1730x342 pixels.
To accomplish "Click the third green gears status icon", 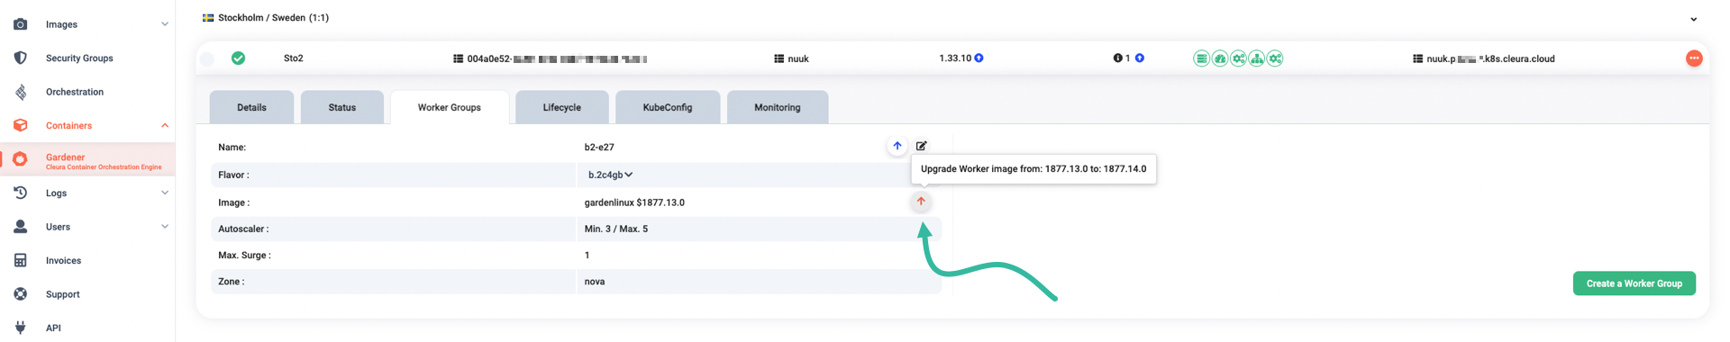I will pos(1238,58).
